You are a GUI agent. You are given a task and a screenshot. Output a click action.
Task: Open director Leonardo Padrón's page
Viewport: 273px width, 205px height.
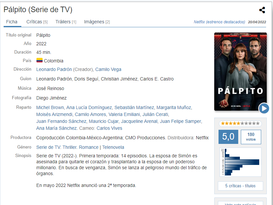point(54,69)
